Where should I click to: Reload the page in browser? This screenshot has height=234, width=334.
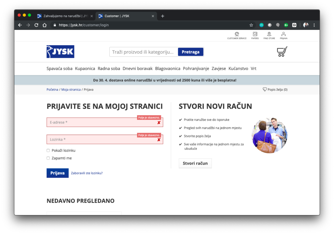tap(36, 25)
